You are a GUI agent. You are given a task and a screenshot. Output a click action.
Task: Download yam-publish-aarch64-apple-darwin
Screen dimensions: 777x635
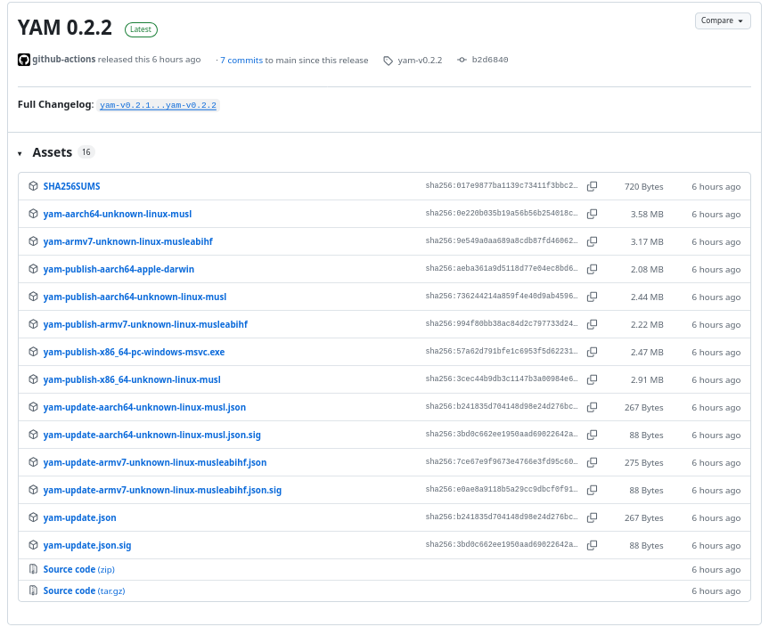tap(119, 270)
